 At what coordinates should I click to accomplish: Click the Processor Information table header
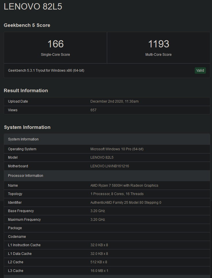click(x=107, y=176)
